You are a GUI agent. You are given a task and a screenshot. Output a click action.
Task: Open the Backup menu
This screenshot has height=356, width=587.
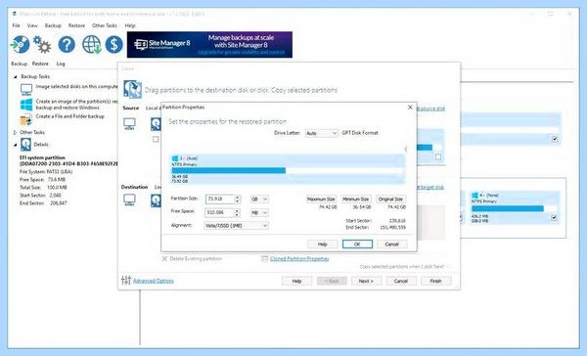(x=53, y=25)
